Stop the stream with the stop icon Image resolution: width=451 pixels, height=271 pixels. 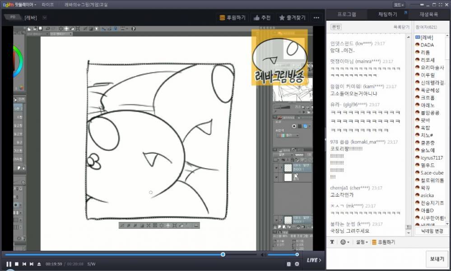[x=17, y=264]
